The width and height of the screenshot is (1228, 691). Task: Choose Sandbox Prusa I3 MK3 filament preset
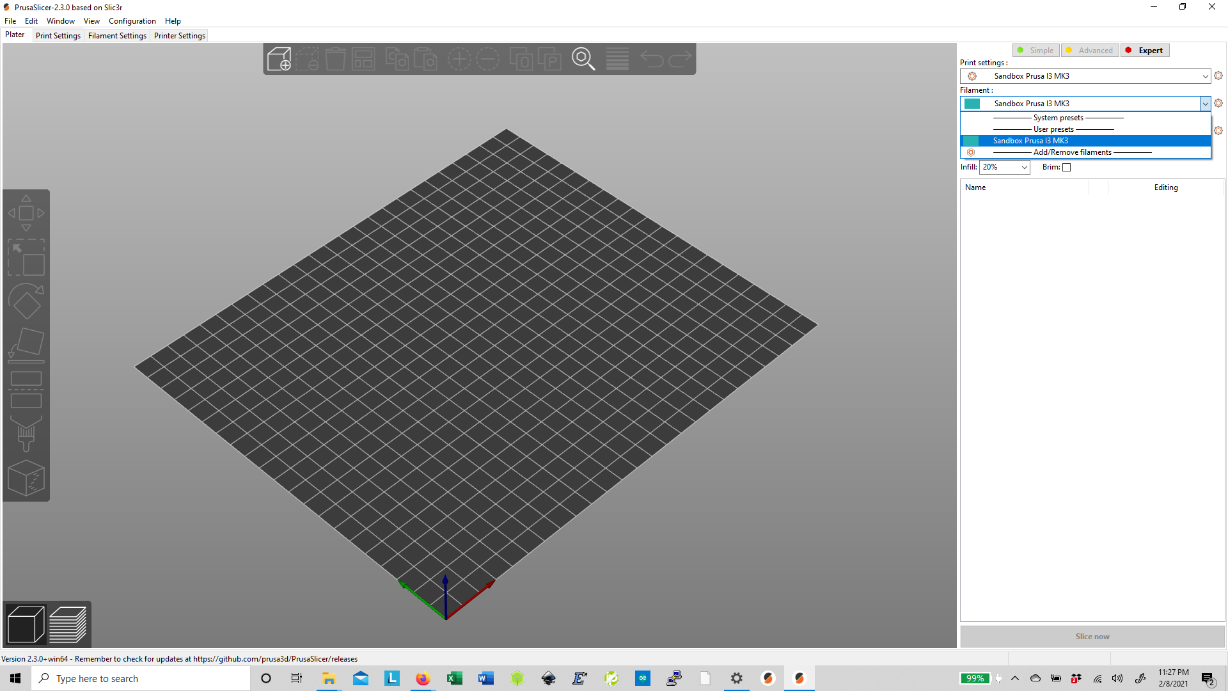pyautogui.click(x=1085, y=141)
